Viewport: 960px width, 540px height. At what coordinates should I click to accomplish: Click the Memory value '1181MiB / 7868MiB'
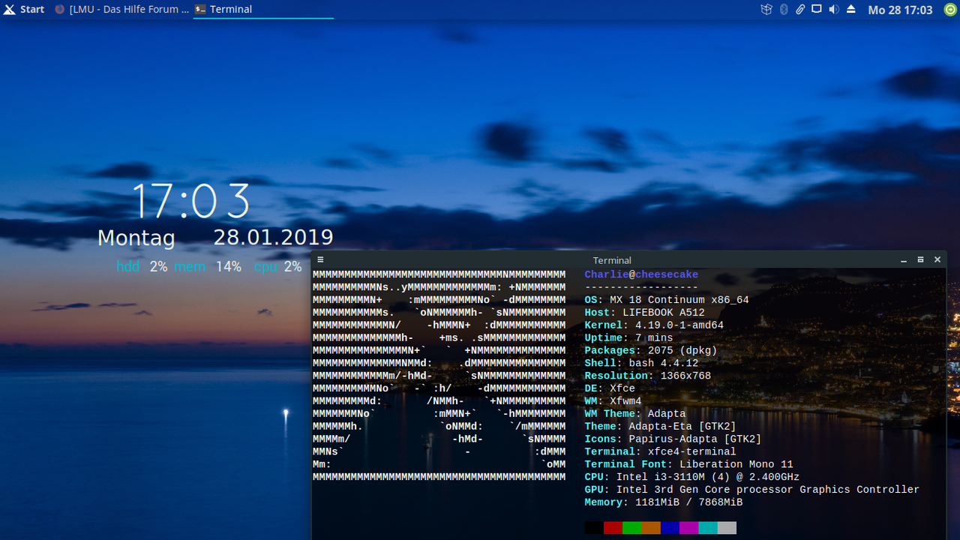(688, 502)
